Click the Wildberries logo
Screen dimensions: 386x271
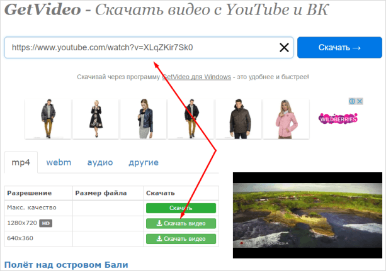[338, 119]
